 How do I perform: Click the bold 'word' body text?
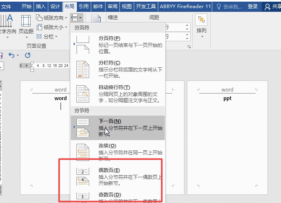(x=61, y=98)
